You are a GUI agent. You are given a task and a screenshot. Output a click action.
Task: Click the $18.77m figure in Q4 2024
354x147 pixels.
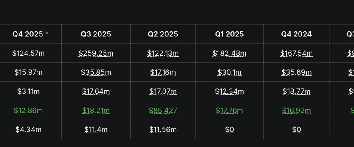pos(296,91)
